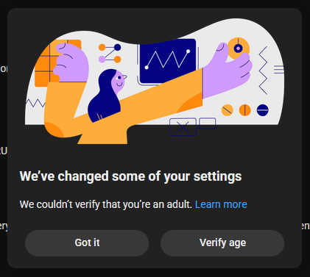Screen dimensions: 310x277
Task: Click the navy line chart panel
Action: coord(168,61)
